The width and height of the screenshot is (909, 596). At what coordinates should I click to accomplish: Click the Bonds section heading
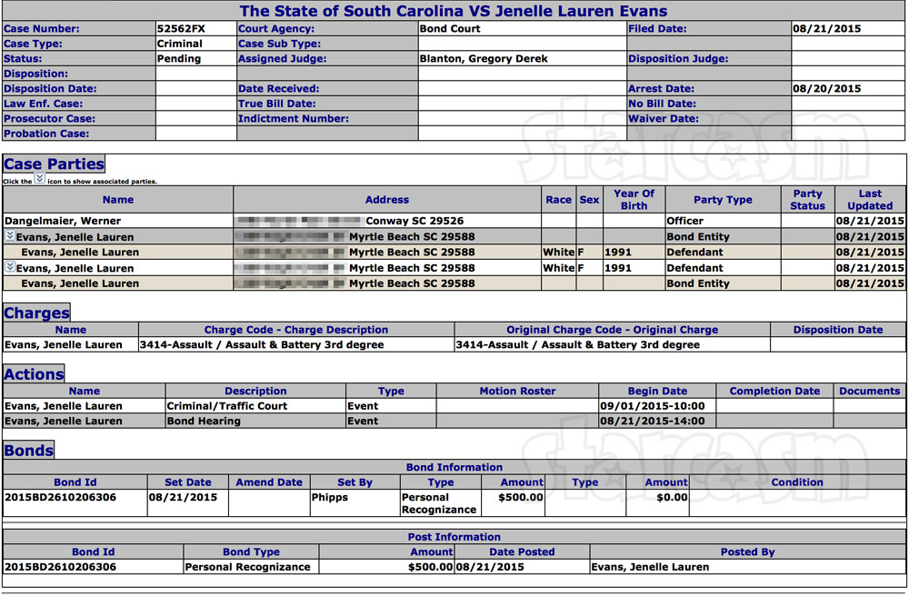tap(28, 450)
